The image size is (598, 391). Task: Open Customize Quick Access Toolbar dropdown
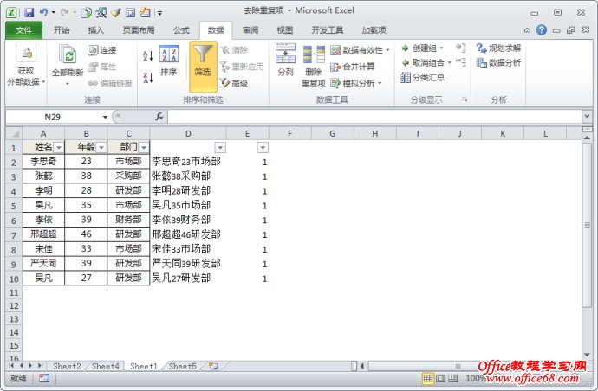[159, 13]
